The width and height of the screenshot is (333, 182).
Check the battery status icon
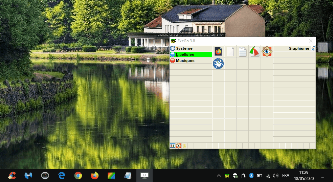click(260, 176)
